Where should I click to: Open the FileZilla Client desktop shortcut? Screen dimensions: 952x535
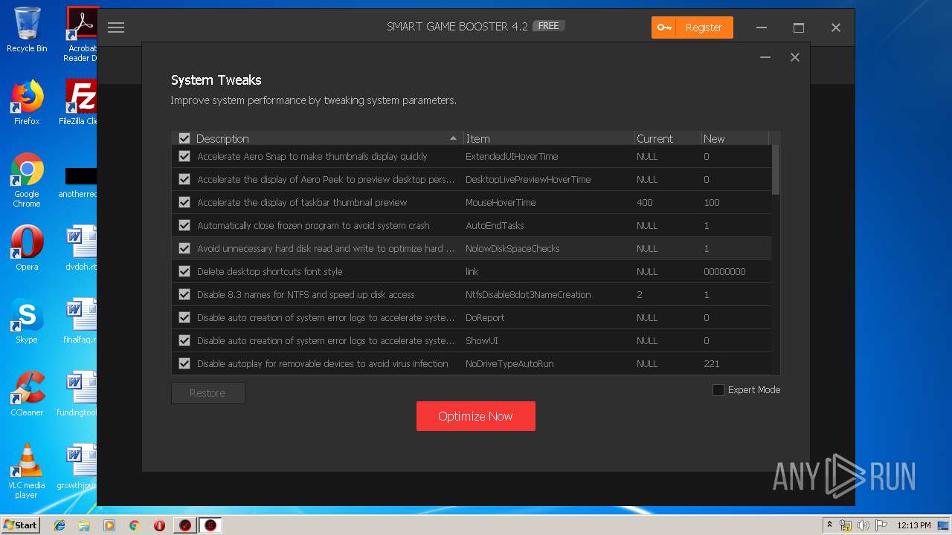click(x=80, y=103)
